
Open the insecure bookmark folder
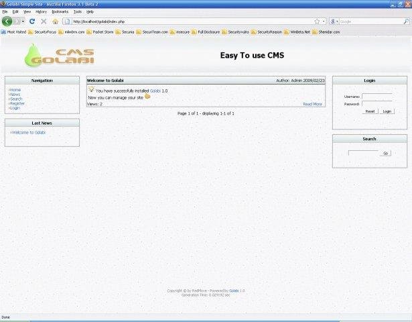pos(180,32)
